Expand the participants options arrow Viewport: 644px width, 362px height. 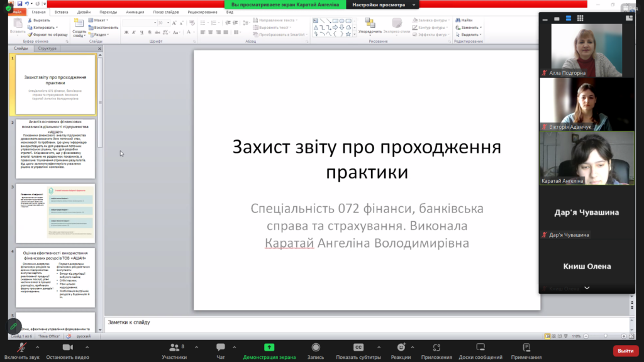[196, 347]
